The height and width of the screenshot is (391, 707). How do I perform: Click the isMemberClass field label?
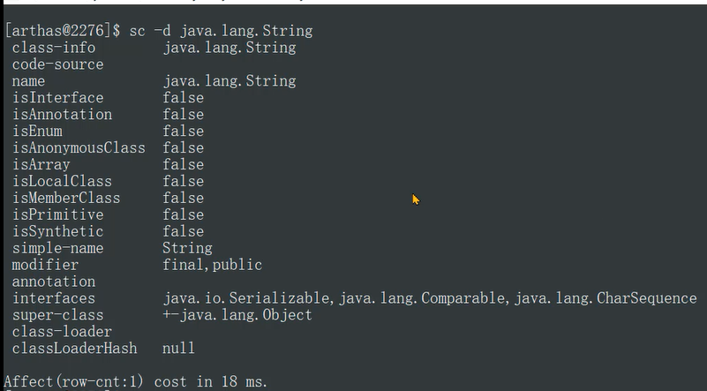[66, 199]
